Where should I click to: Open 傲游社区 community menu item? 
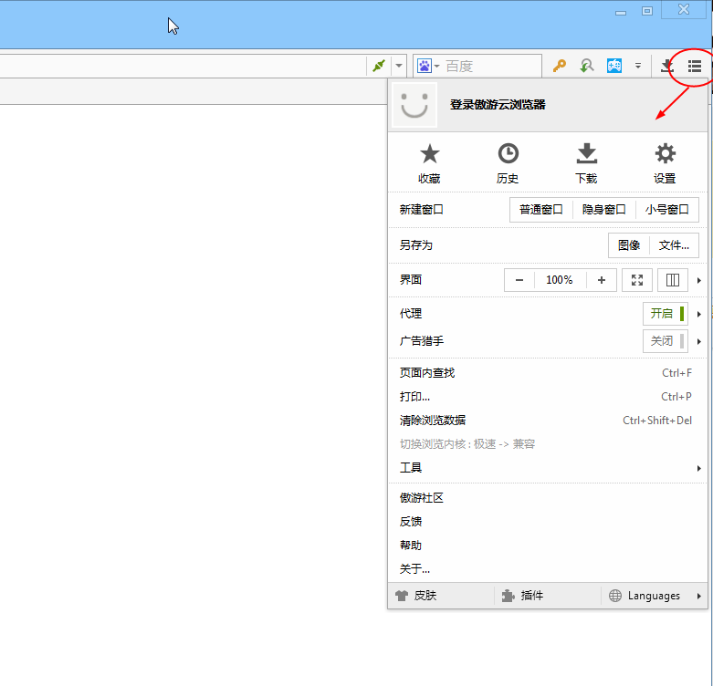click(548, 498)
